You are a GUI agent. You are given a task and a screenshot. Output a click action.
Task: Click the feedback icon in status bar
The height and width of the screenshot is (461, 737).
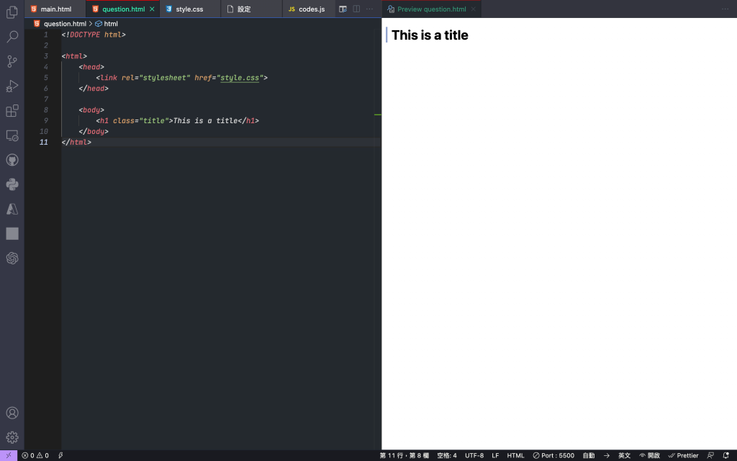710,455
